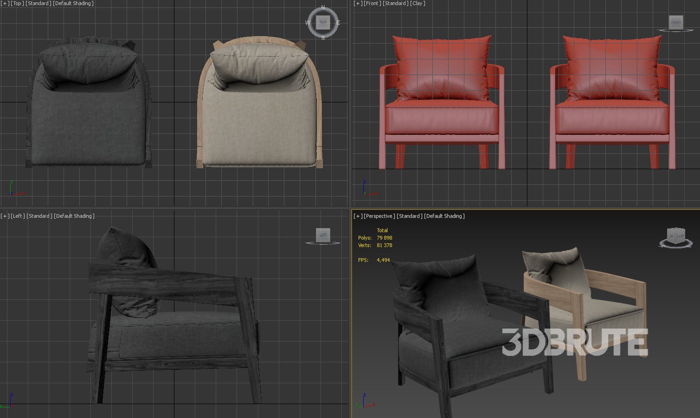Open the [Perspective] point-of-view label menu

coord(379,216)
